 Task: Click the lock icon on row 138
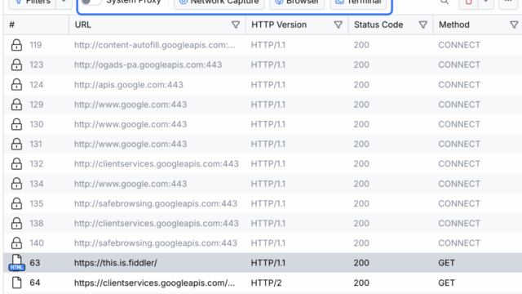tap(16, 223)
